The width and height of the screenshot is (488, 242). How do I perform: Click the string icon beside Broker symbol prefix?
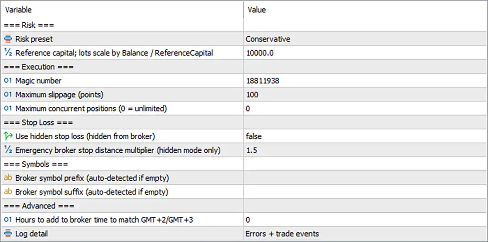[8, 178]
